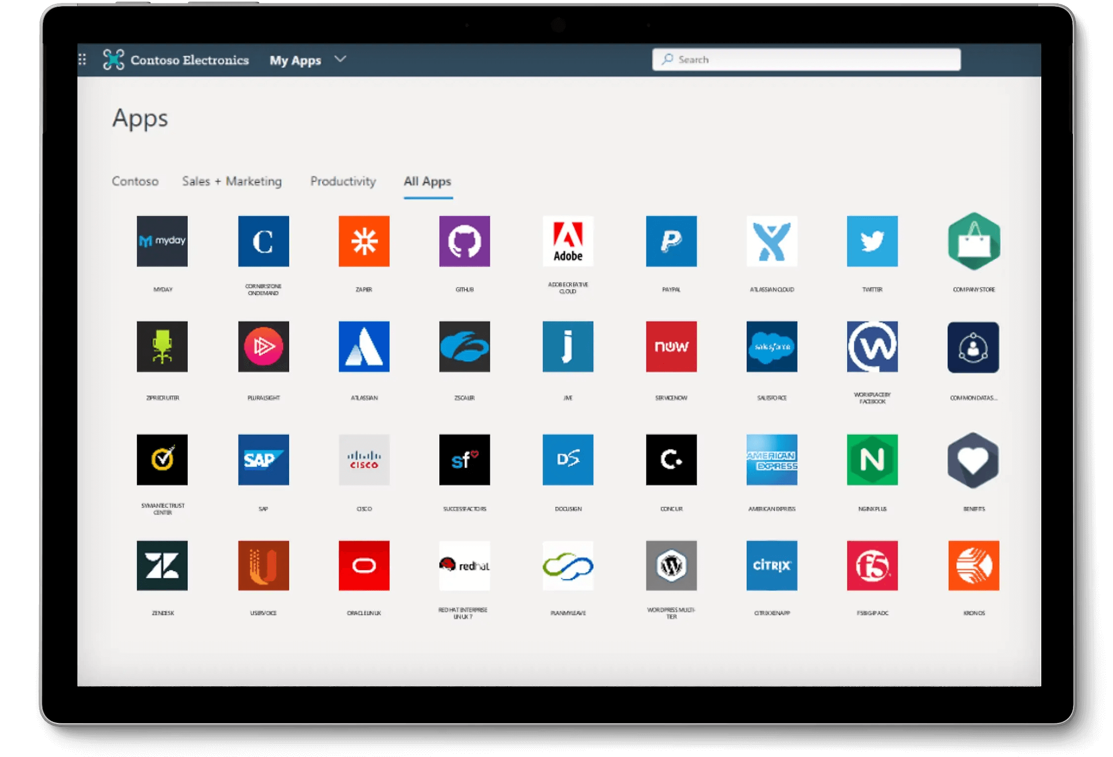
Task: Launch Cornerstone OnDemand app
Action: click(x=263, y=241)
